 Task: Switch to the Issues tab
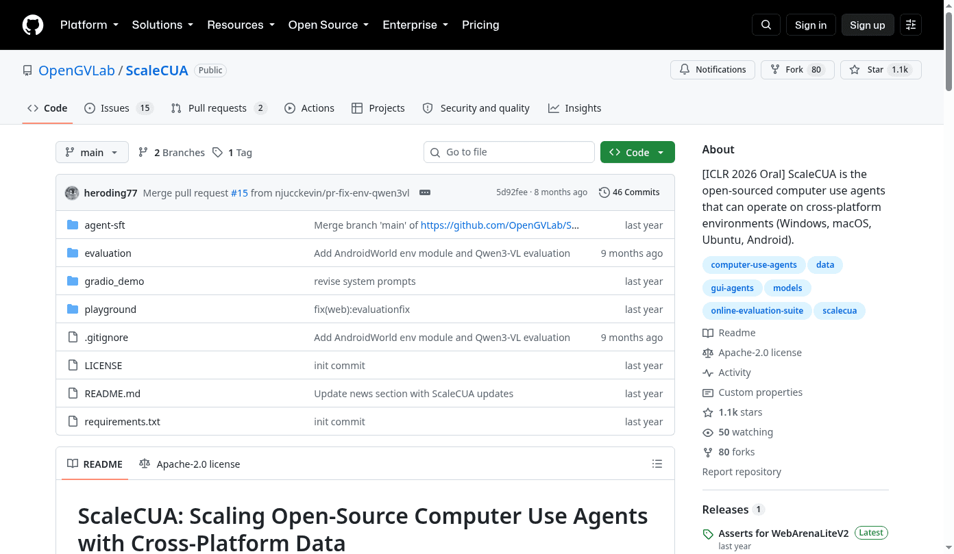(118, 108)
